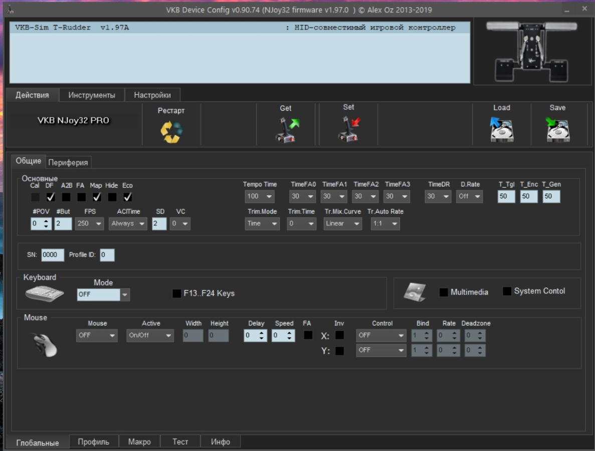Image resolution: width=595 pixels, height=451 pixels.
Task: Open the VC dropdown
Action: click(x=180, y=223)
